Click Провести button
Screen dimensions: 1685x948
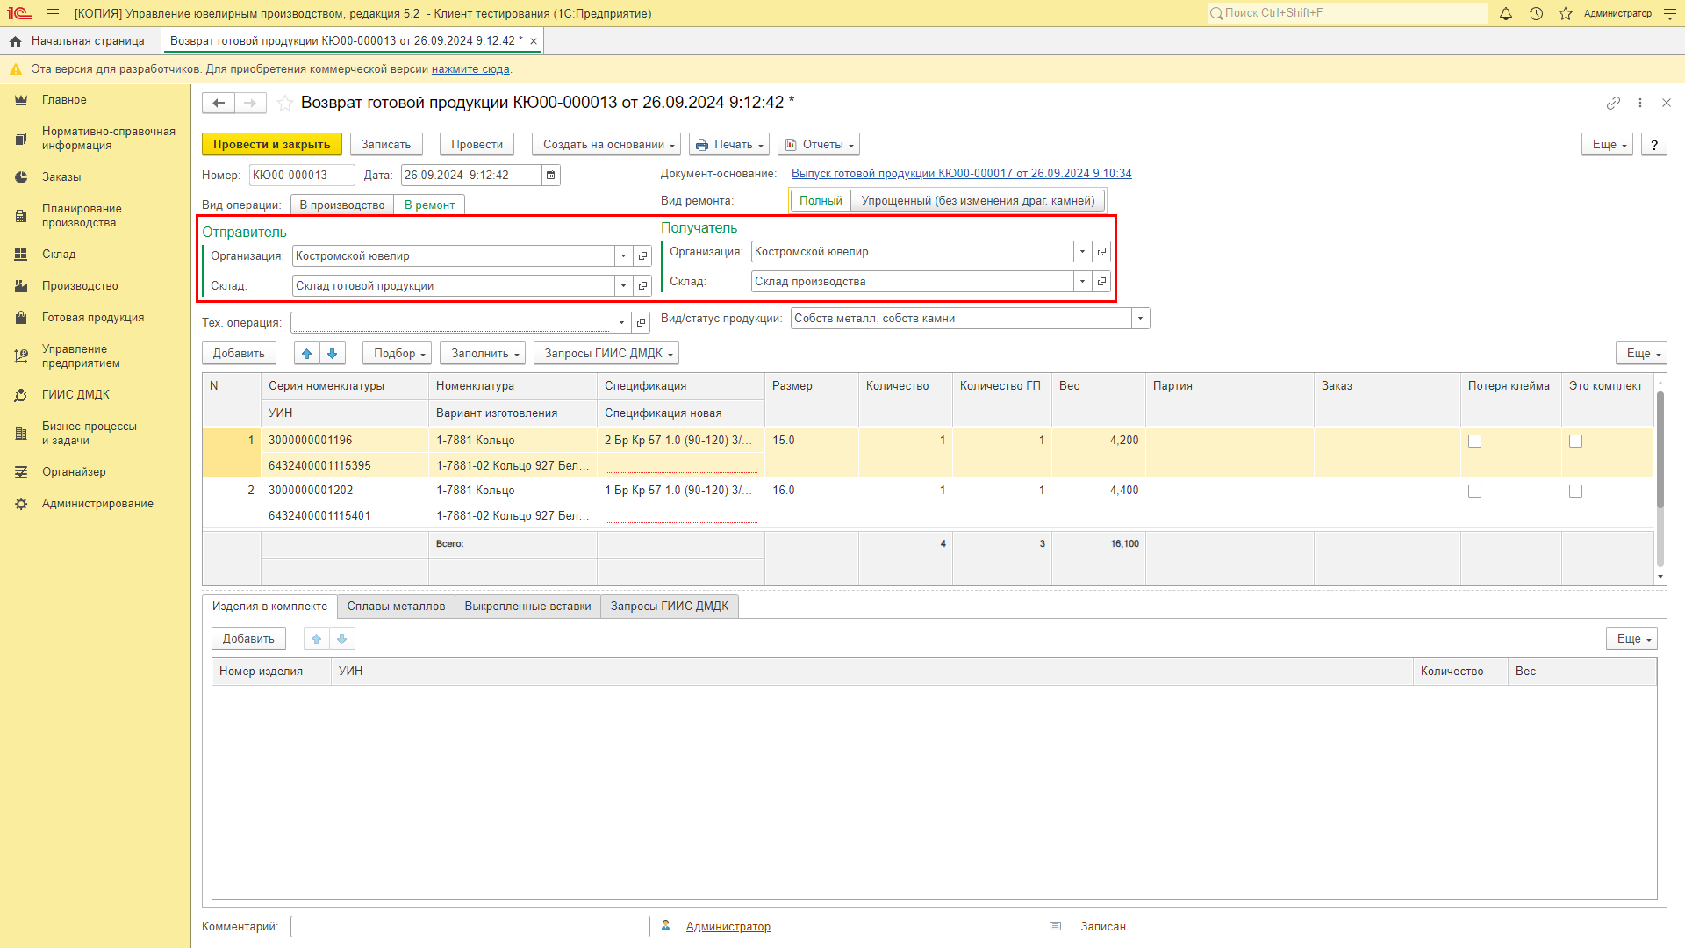pos(477,145)
